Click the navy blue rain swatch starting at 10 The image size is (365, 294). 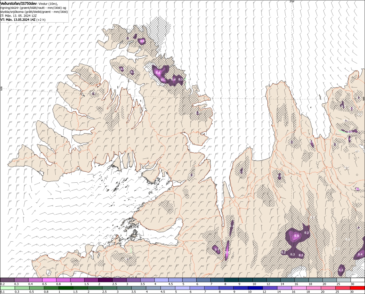pyautogui.click(x=255, y=288)
